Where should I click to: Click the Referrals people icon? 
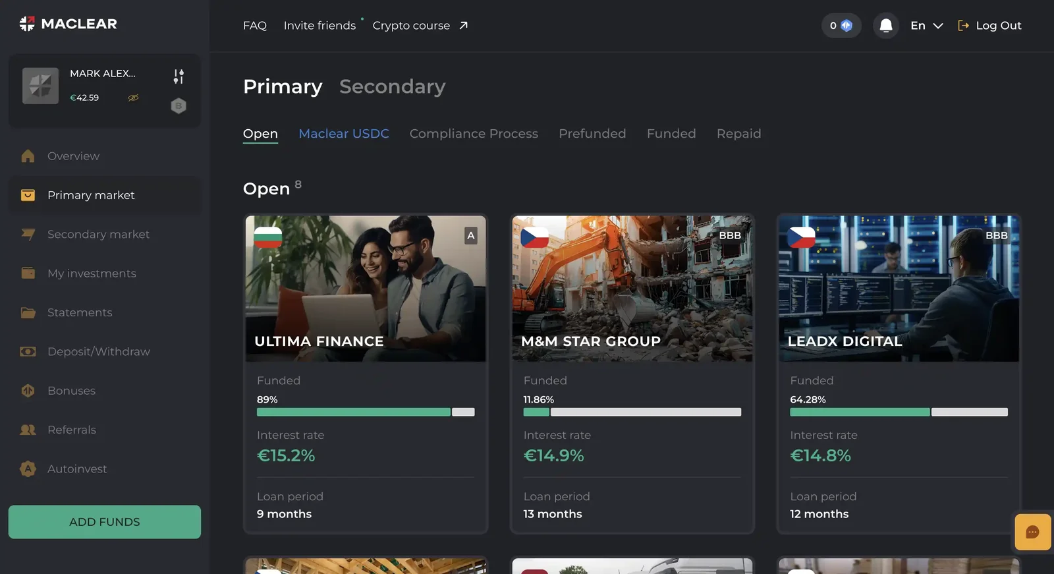(28, 430)
